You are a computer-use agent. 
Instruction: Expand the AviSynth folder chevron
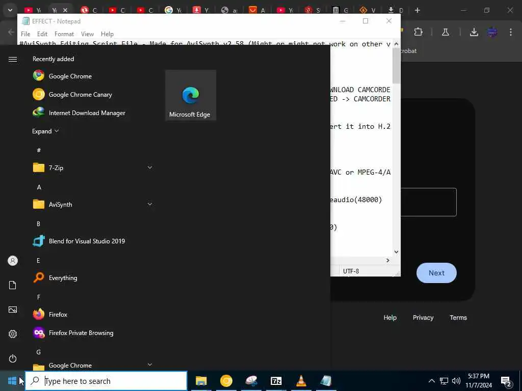click(150, 204)
